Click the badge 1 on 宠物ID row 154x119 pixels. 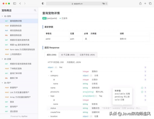pyautogui.click(x=145, y=71)
